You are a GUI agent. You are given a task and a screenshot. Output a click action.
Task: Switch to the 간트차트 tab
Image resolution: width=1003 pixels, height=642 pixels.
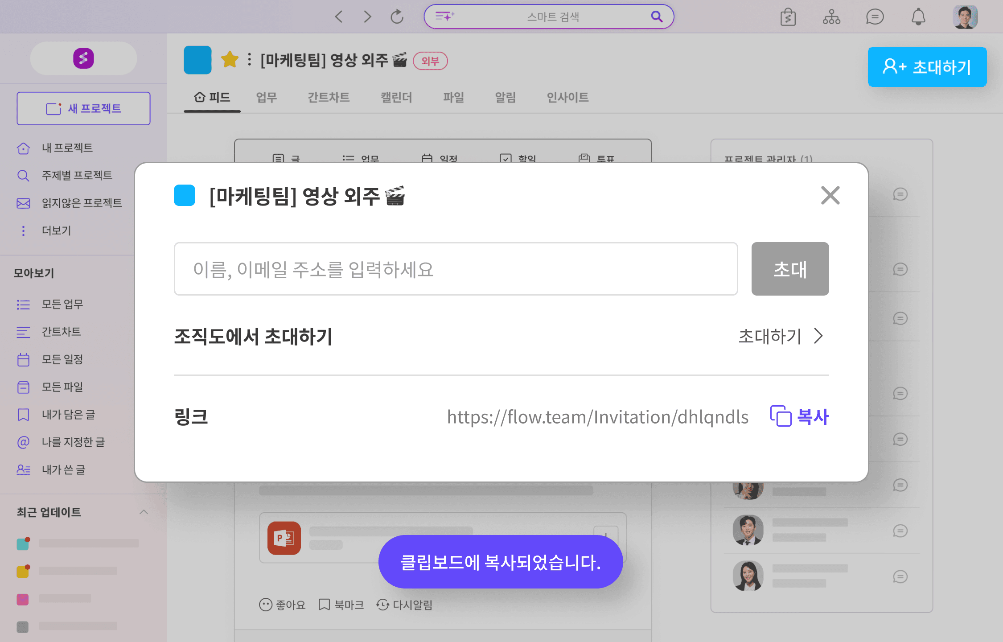(x=329, y=97)
